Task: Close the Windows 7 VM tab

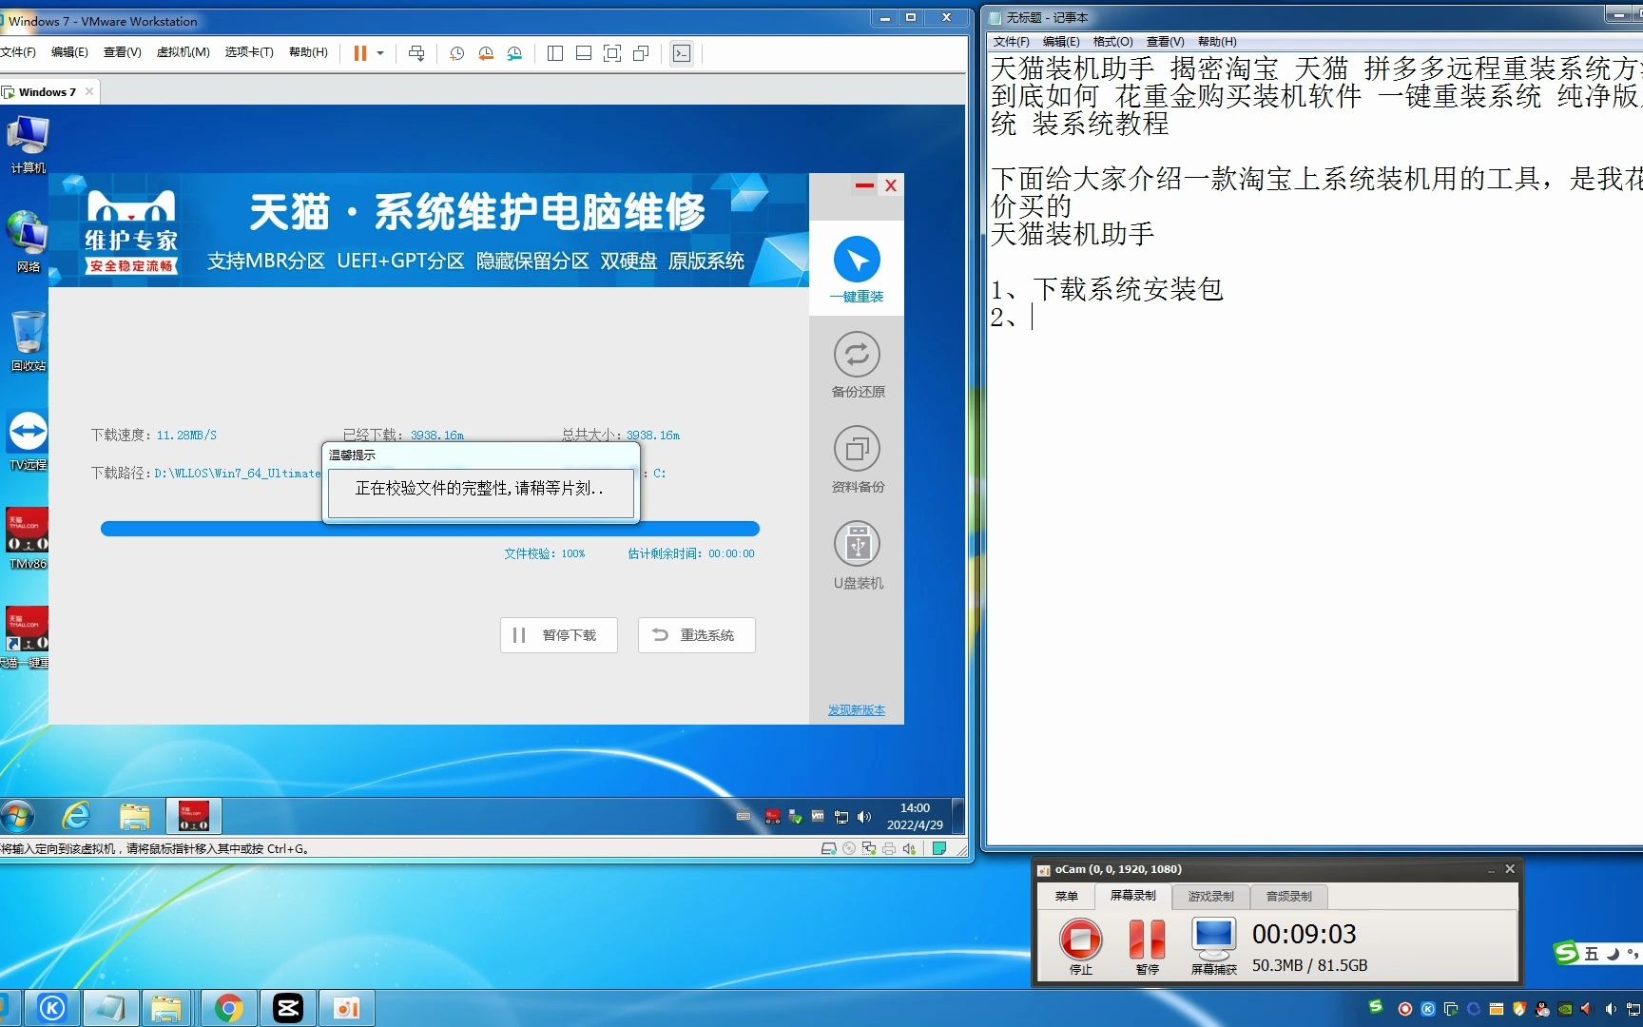Action: [x=89, y=92]
